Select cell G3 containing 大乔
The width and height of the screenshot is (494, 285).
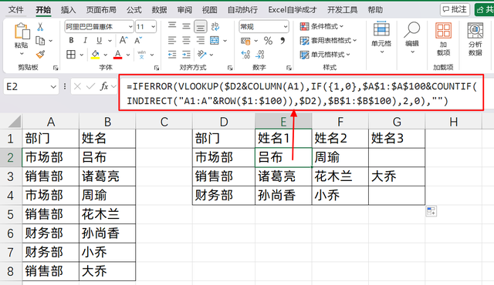397,176
